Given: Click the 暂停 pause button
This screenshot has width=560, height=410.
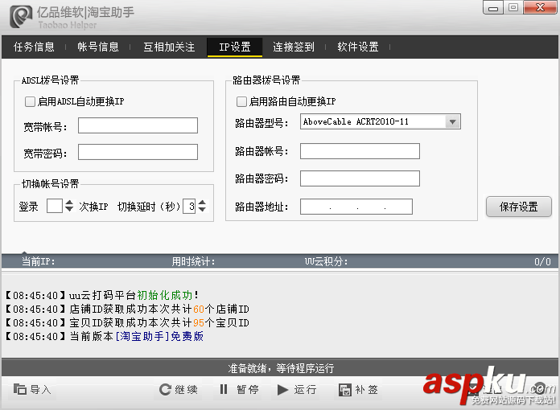Looking at the screenshot, I should (239, 389).
